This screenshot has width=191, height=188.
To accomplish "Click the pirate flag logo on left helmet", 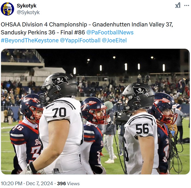I will tap(59, 80).
